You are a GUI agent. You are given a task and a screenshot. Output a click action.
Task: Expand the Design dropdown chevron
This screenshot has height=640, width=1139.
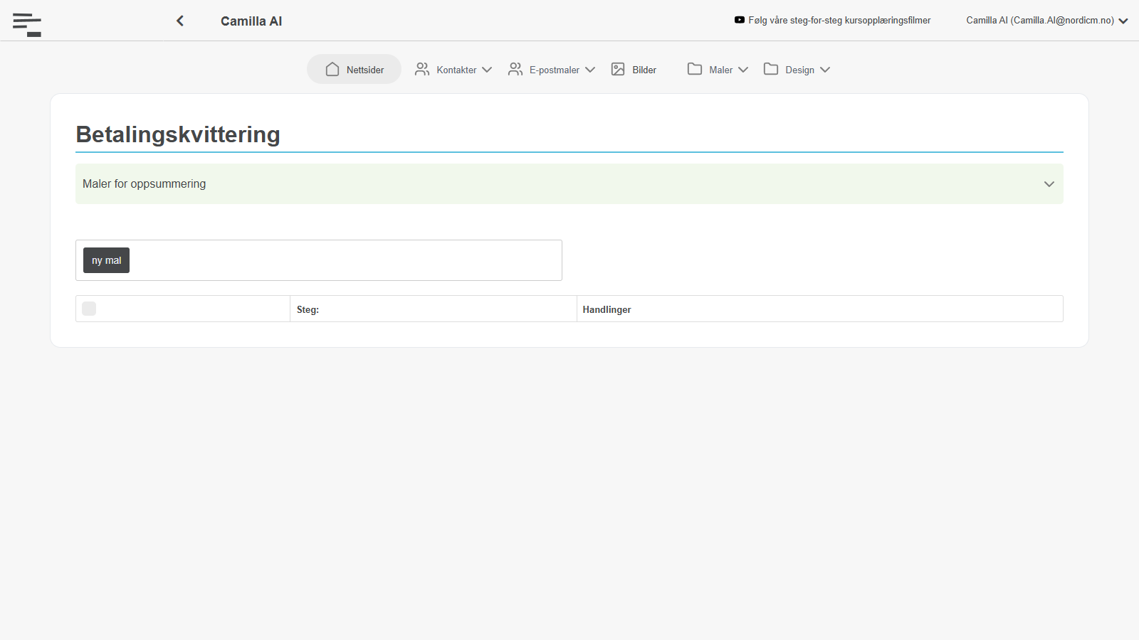tap(825, 70)
